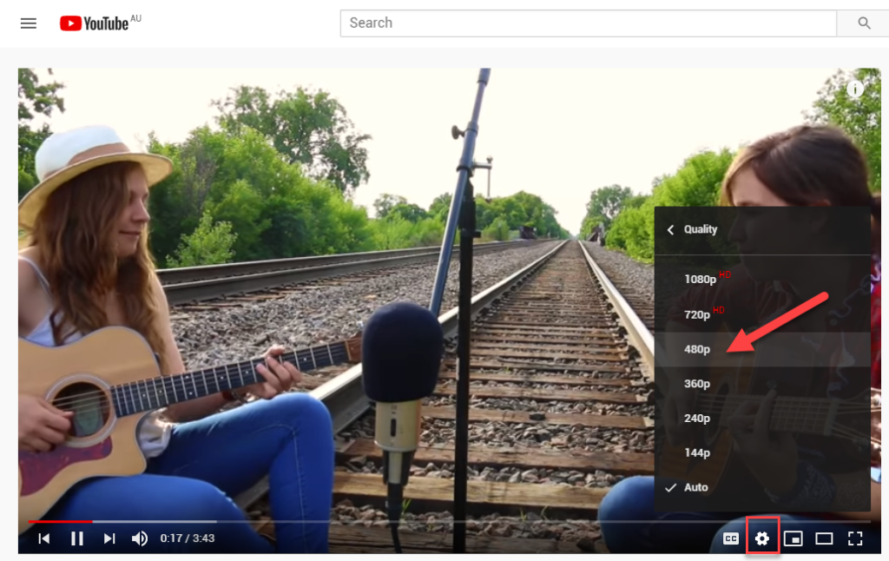Select the Auto quality option
This screenshot has height=561, width=889.
pos(762,487)
